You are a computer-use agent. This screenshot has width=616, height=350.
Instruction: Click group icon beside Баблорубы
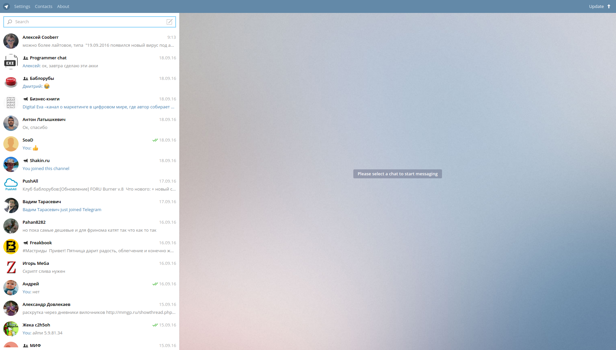26,79
